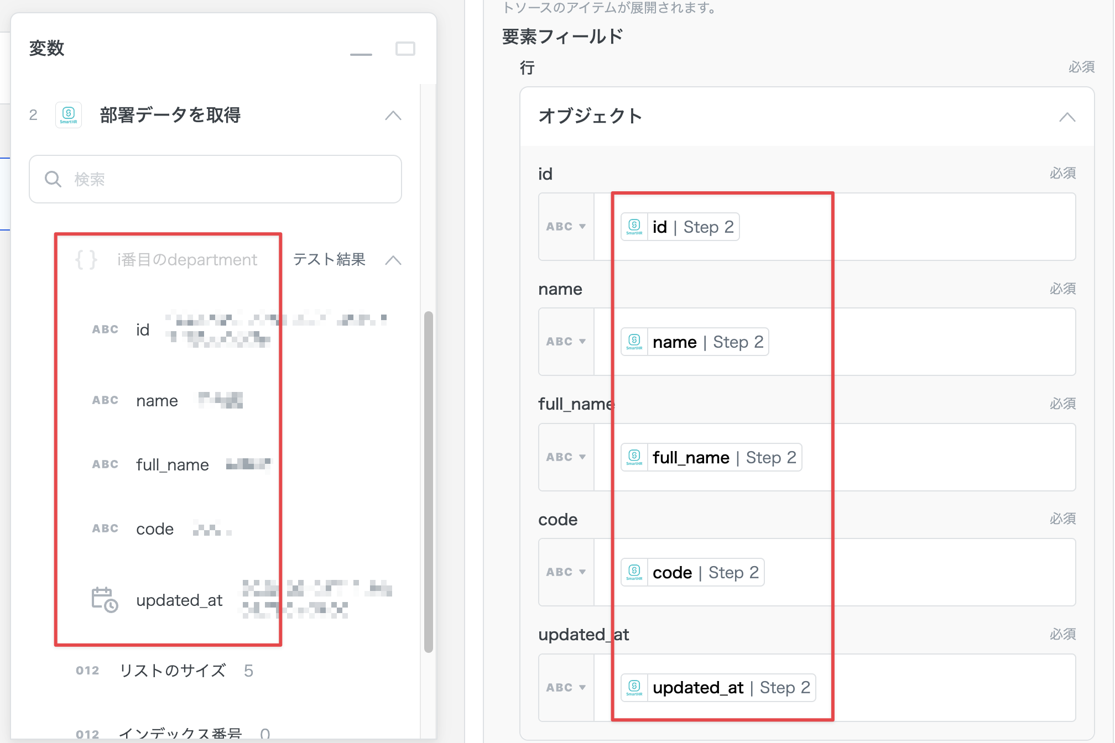
Task: Click the variables panel vertical scrollbar
Action: click(428, 481)
